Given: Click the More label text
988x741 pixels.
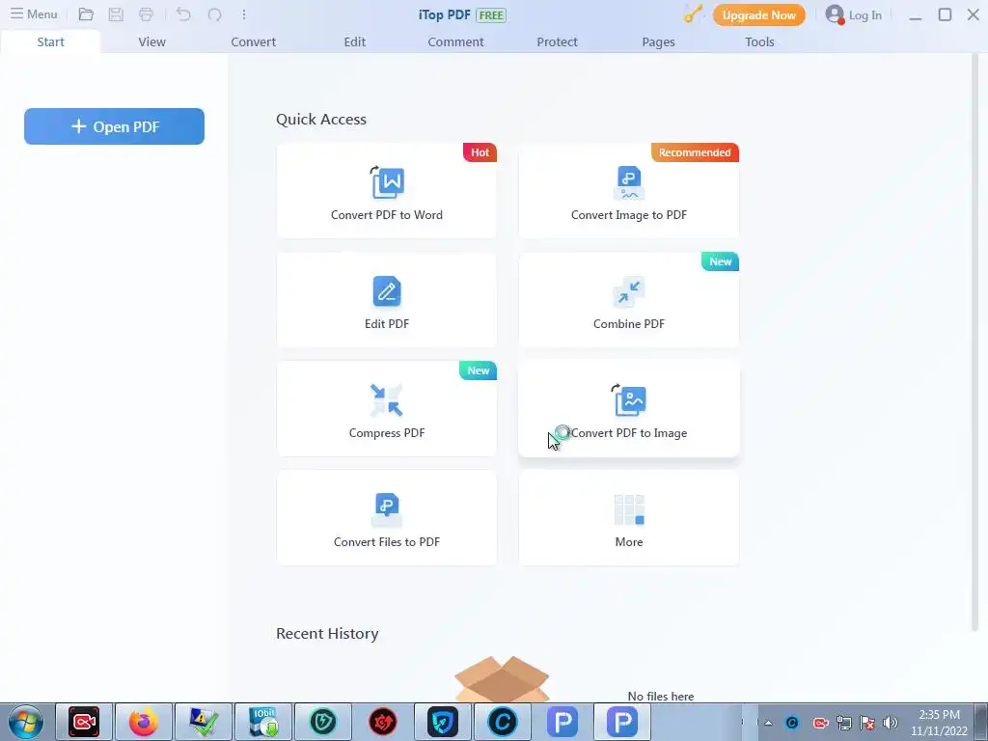Looking at the screenshot, I should (629, 542).
